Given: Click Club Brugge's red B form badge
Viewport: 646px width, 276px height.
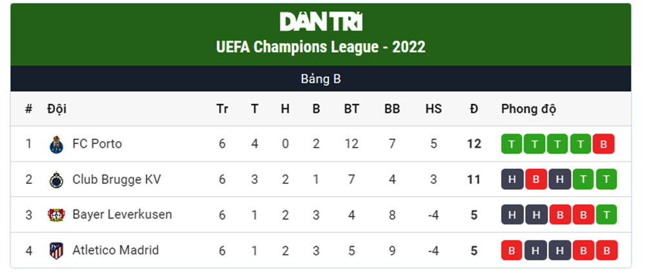Looking at the screenshot, I should pyautogui.click(x=536, y=179).
